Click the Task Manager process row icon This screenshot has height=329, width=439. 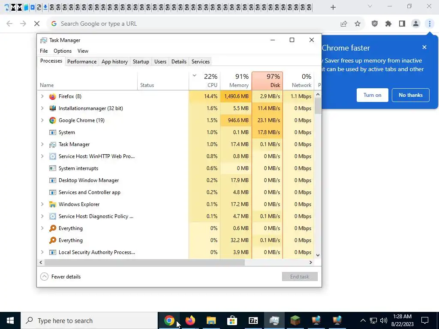(52, 144)
